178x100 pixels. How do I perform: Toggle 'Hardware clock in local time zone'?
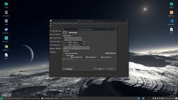pos(63,40)
